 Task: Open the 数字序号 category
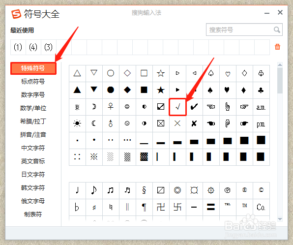pyautogui.click(x=33, y=95)
